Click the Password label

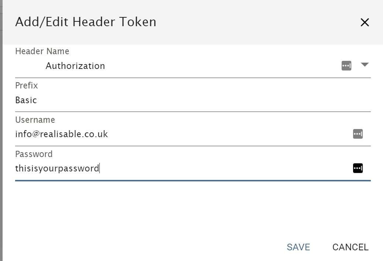click(34, 154)
